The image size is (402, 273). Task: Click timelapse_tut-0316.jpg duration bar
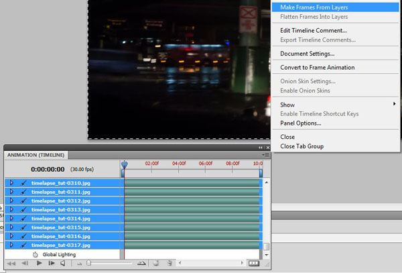tap(192, 236)
